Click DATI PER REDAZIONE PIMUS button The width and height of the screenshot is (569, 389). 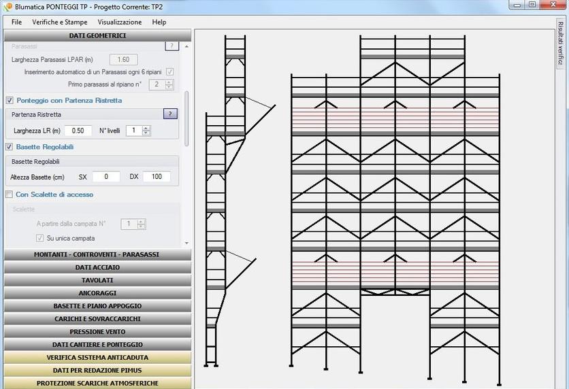[96, 371]
